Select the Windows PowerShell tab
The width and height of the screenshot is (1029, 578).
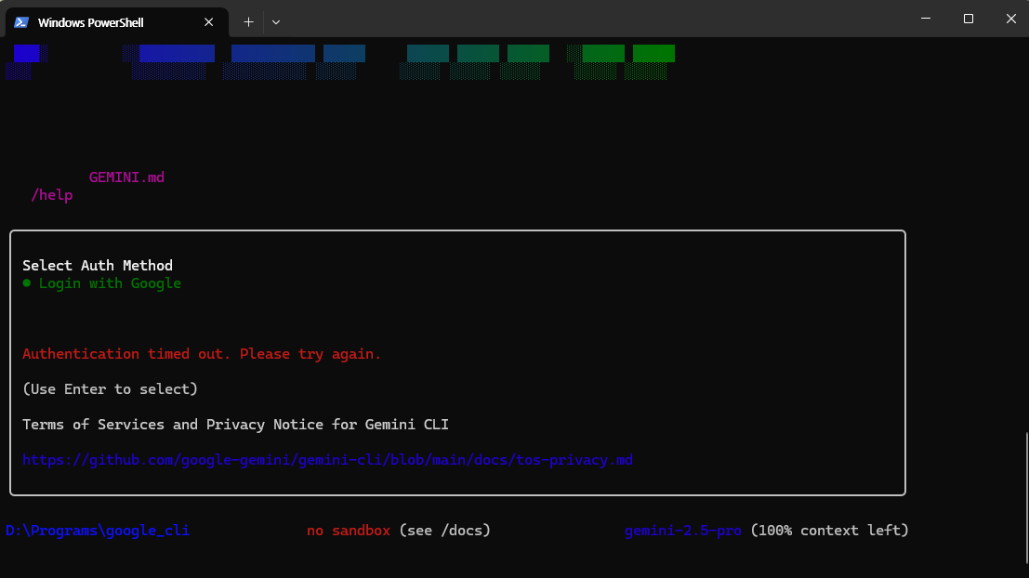(117, 22)
